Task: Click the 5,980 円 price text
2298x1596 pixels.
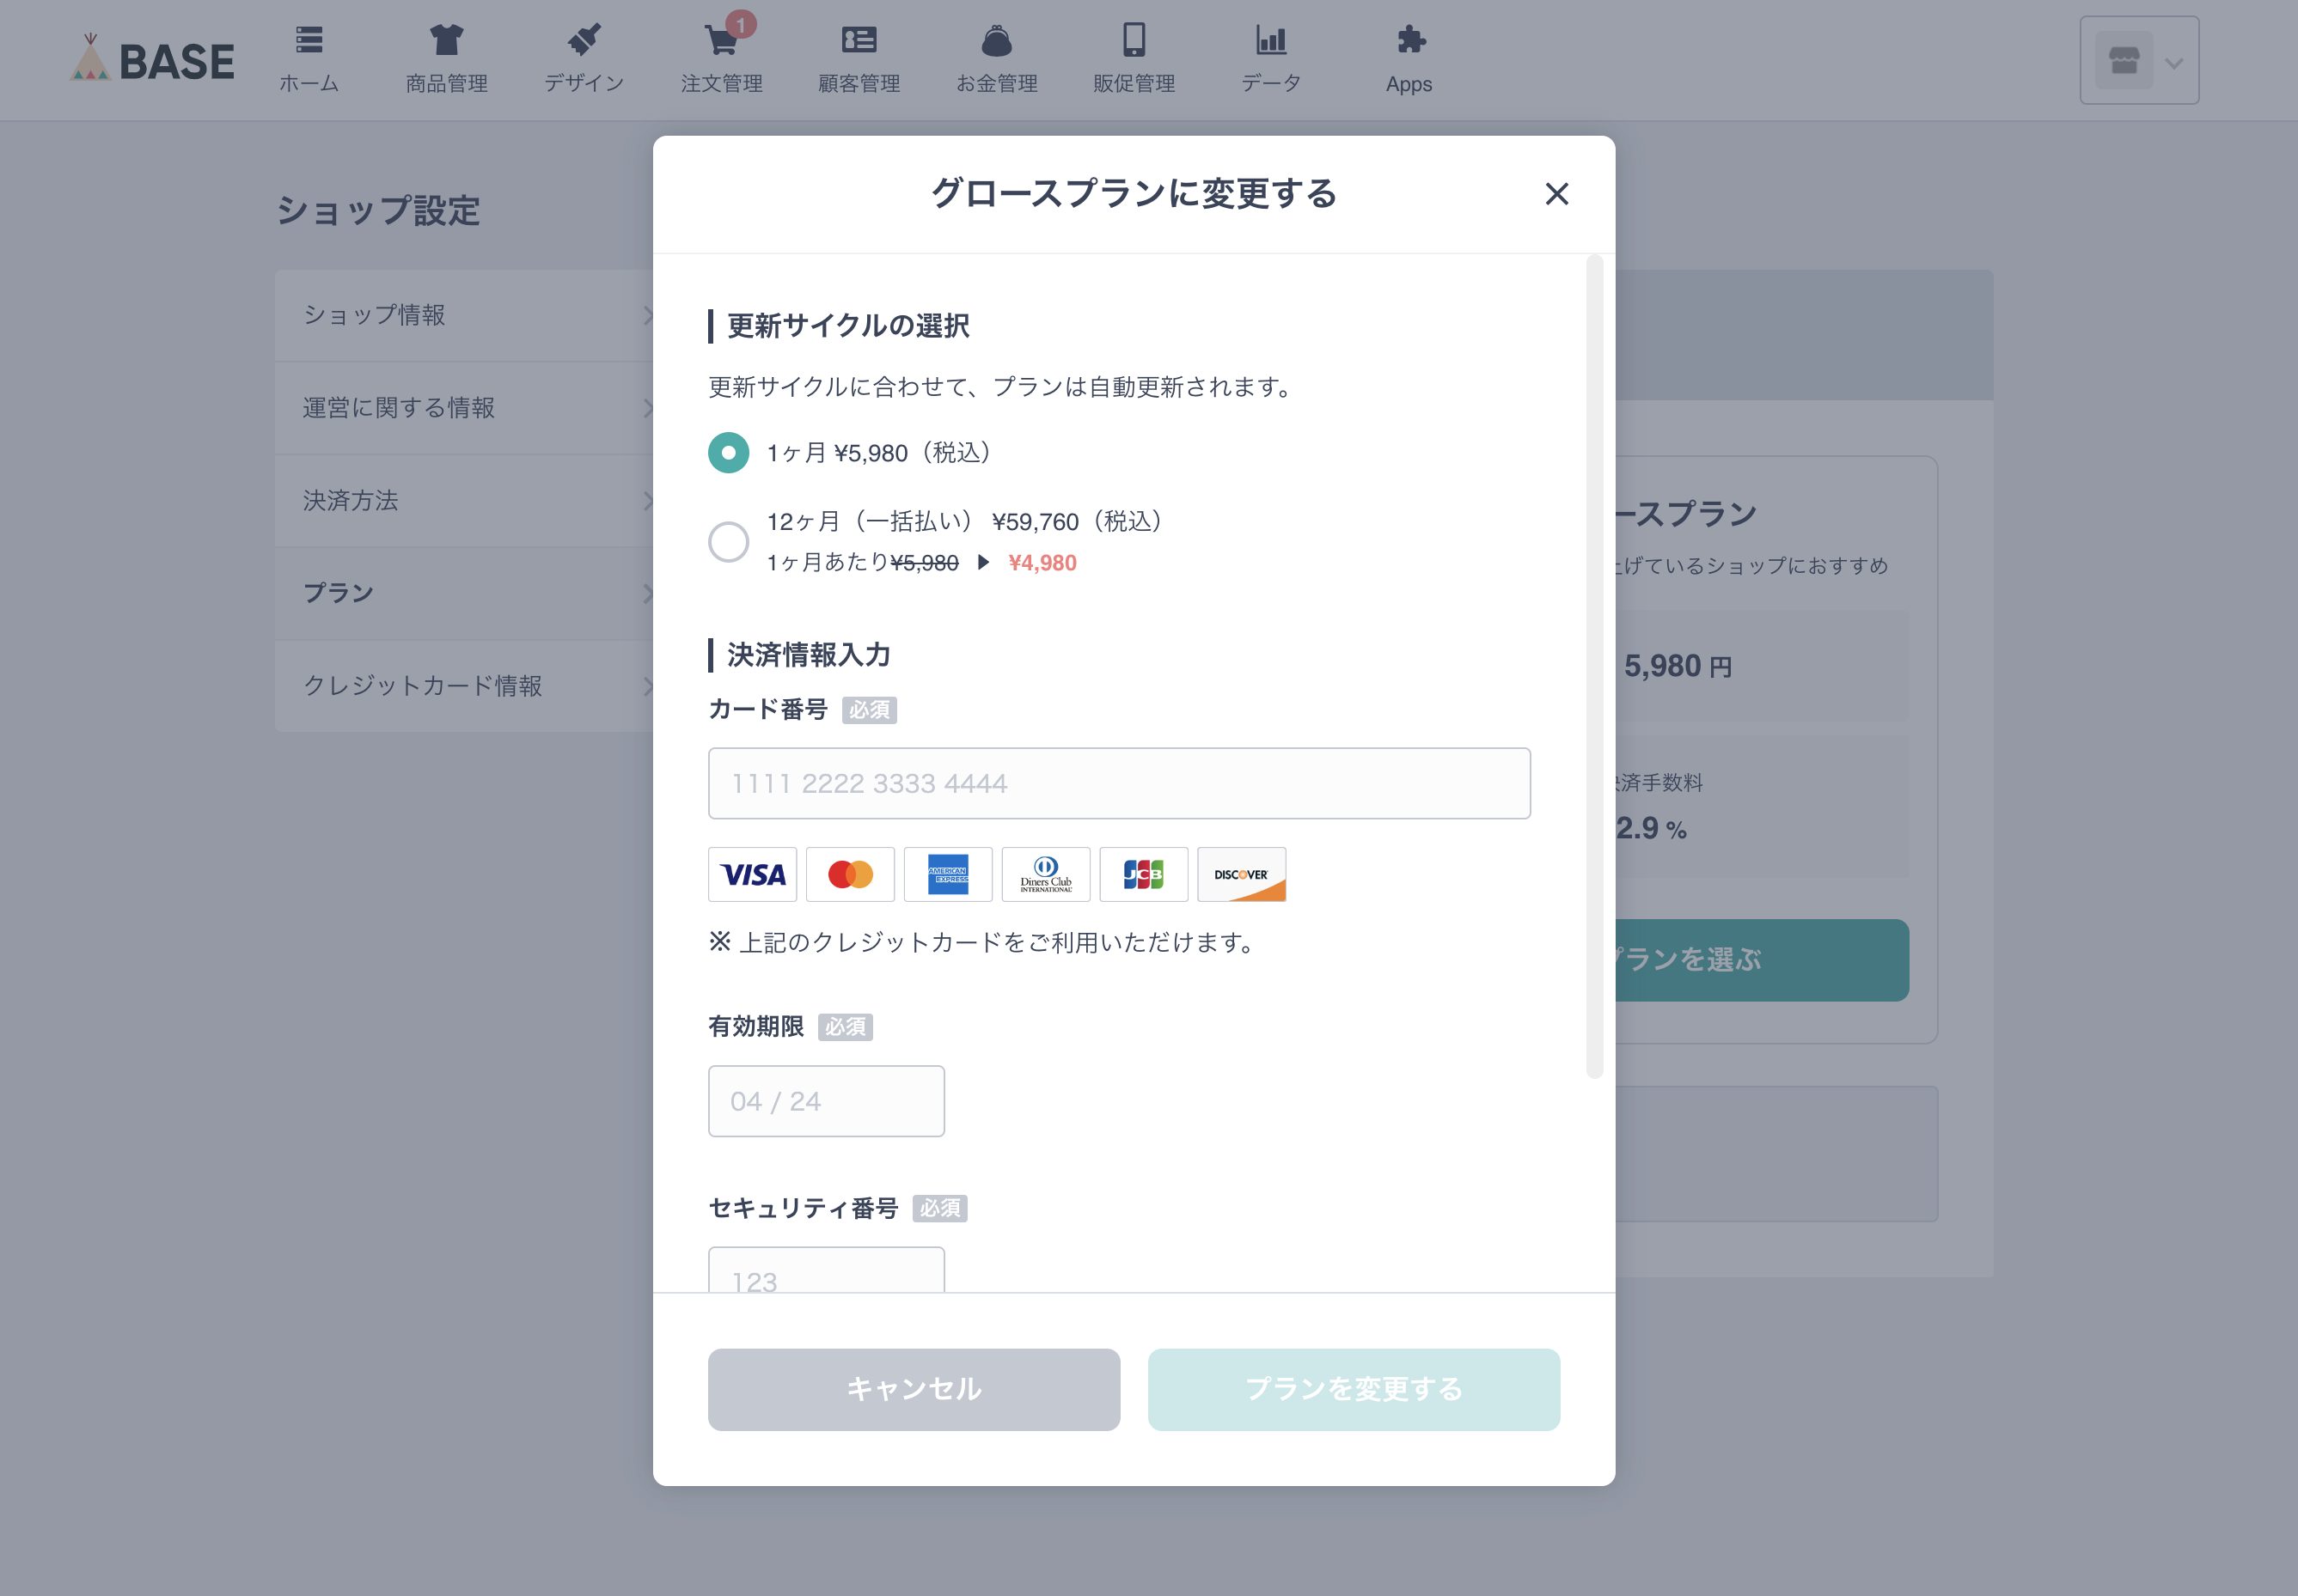Action: (1678, 666)
